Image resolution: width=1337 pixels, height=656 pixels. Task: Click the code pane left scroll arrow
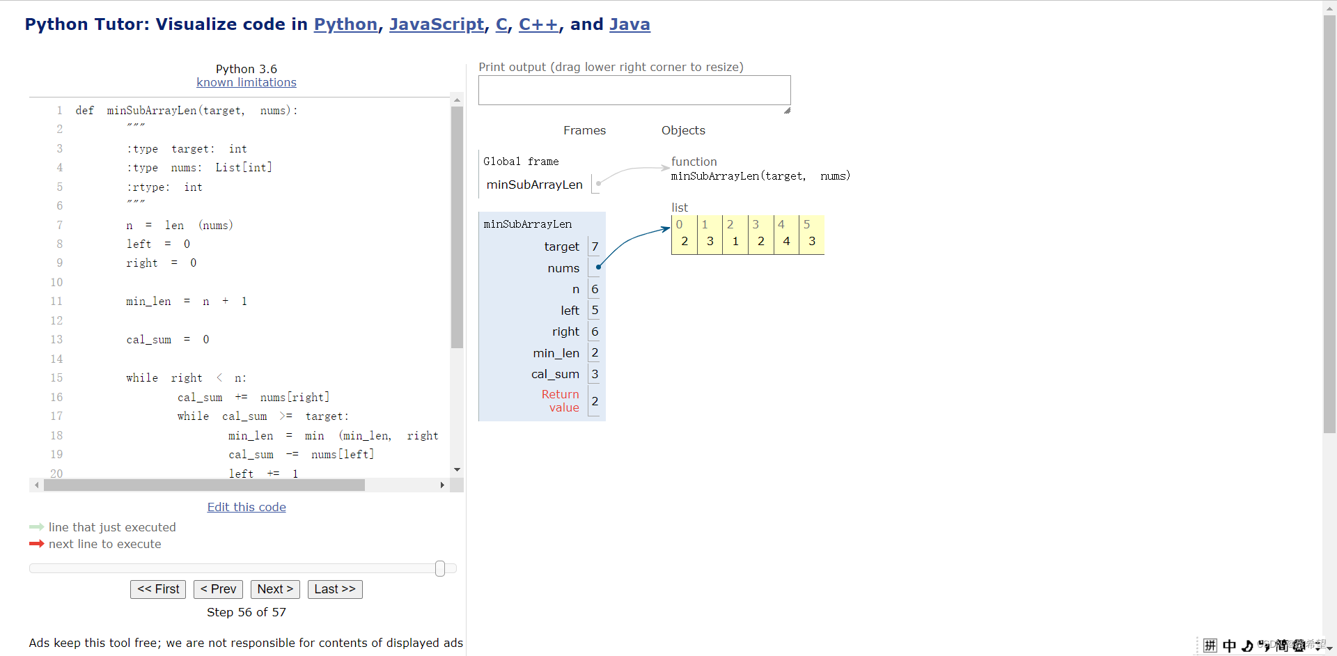tap(36, 485)
